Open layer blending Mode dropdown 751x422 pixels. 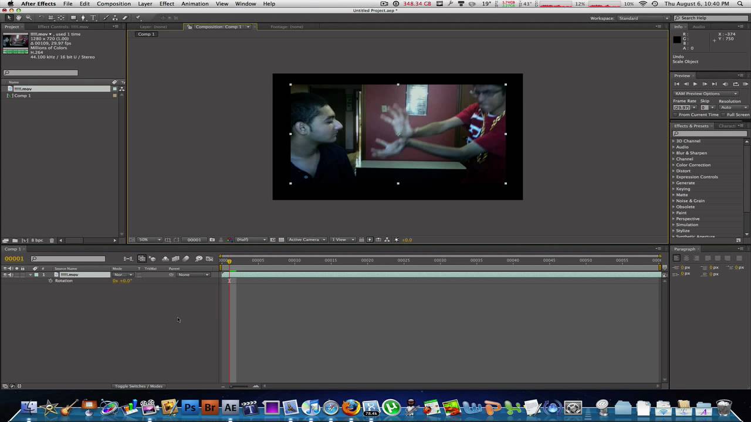pyautogui.click(x=122, y=274)
